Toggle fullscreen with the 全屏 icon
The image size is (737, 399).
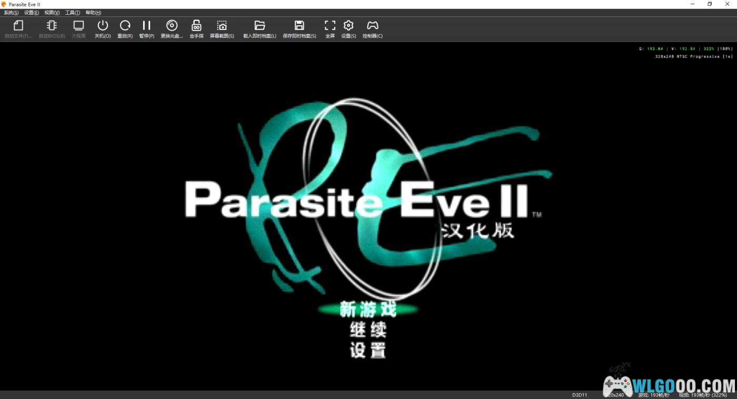click(x=330, y=26)
